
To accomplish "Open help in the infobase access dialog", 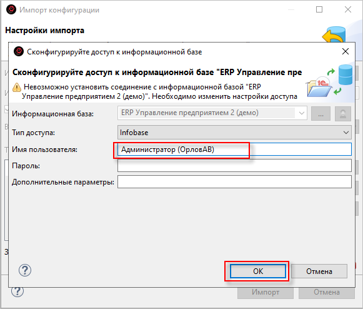I will click(x=25, y=270).
